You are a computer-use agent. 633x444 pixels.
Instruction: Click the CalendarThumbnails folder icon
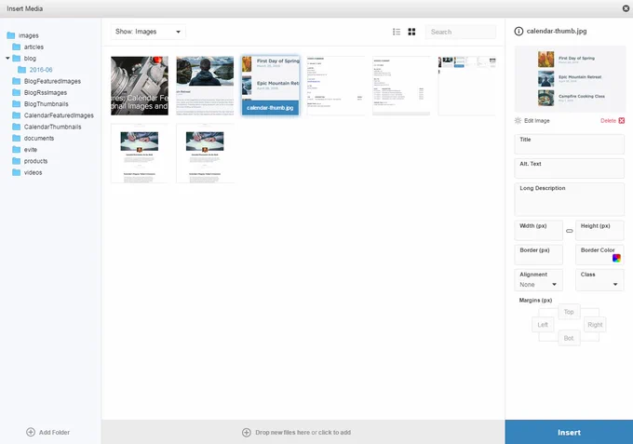[x=17, y=127]
